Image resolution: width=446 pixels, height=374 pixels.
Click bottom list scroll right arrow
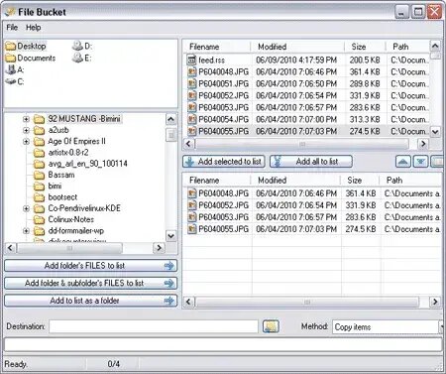coord(435,302)
